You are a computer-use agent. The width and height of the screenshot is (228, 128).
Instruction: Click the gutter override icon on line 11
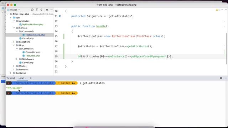pos(60,16)
